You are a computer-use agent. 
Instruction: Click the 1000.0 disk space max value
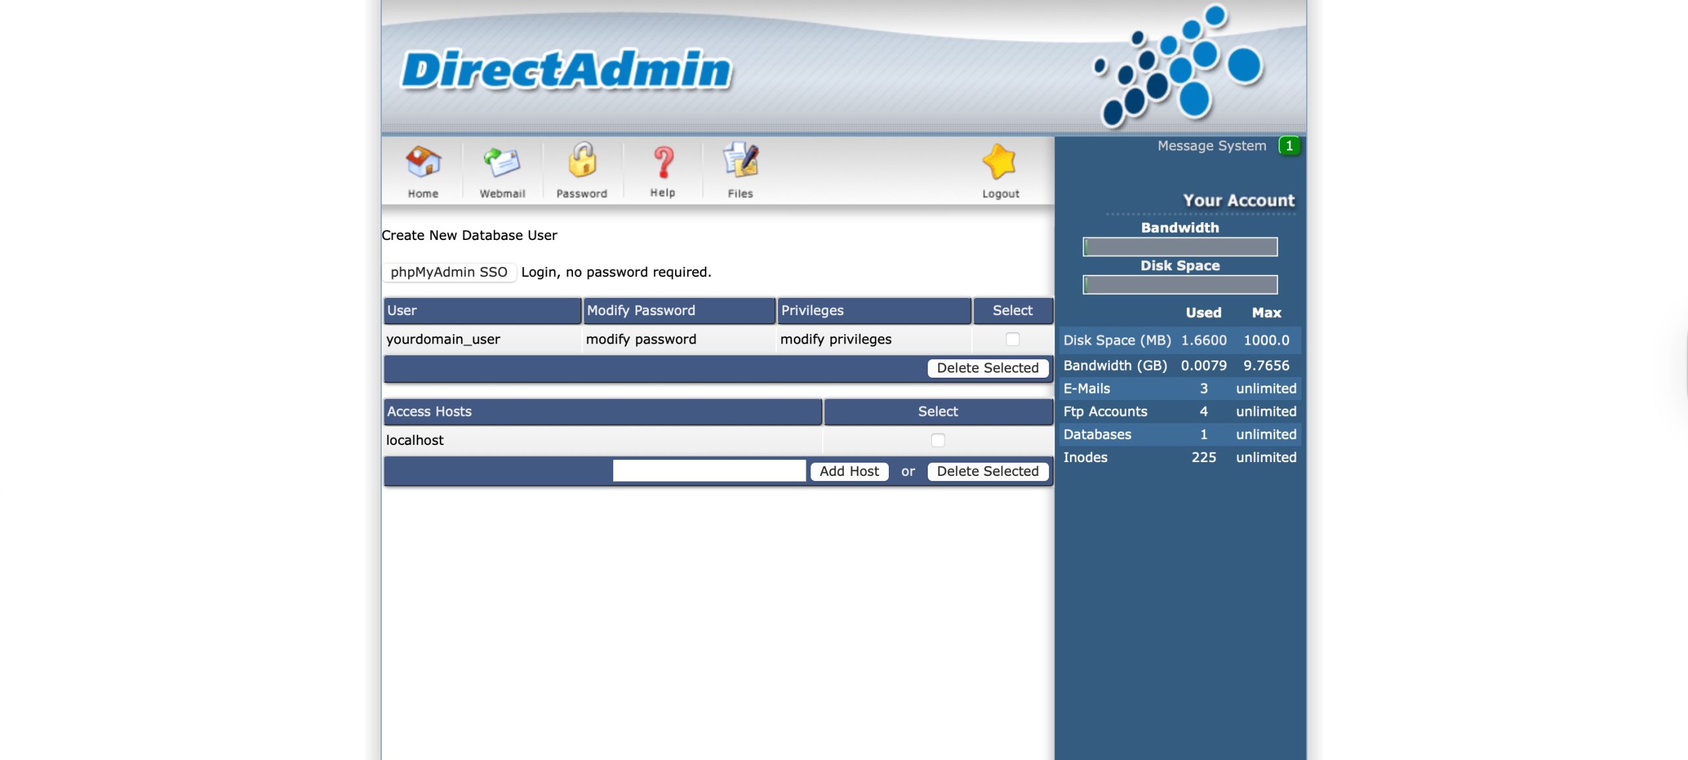(x=1266, y=340)
